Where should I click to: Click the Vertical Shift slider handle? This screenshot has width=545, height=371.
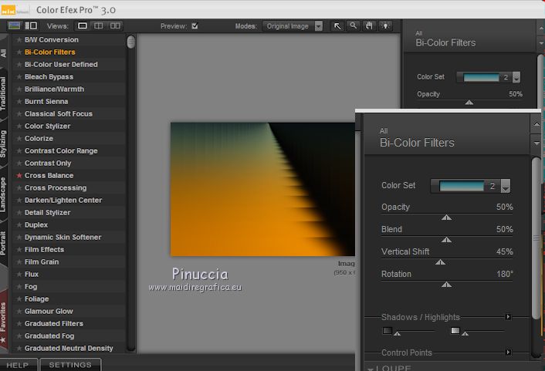tap(440, 262)
